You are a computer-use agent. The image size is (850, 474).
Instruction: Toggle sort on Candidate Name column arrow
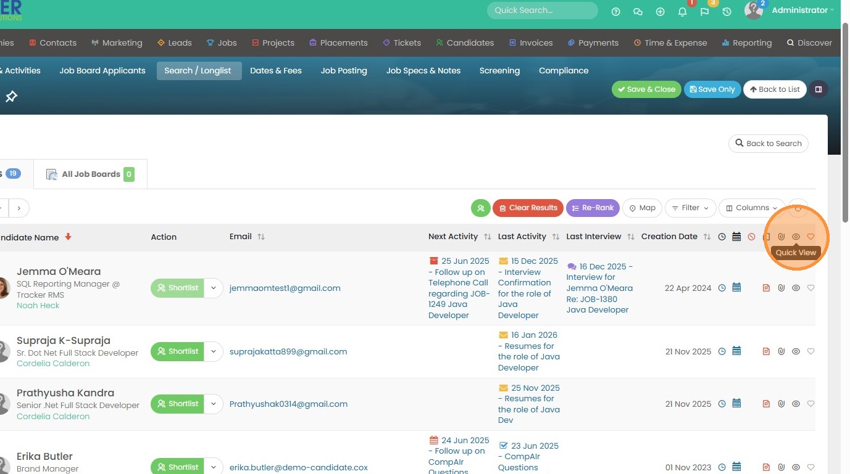tap(68, 237)
